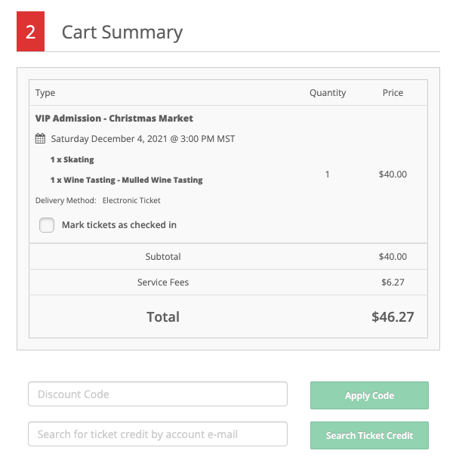The width and height of the screenshot is (456, 463).
Task: Click the calendar icon beside event date
Action: pyautogui.click(x=40, y=138)
